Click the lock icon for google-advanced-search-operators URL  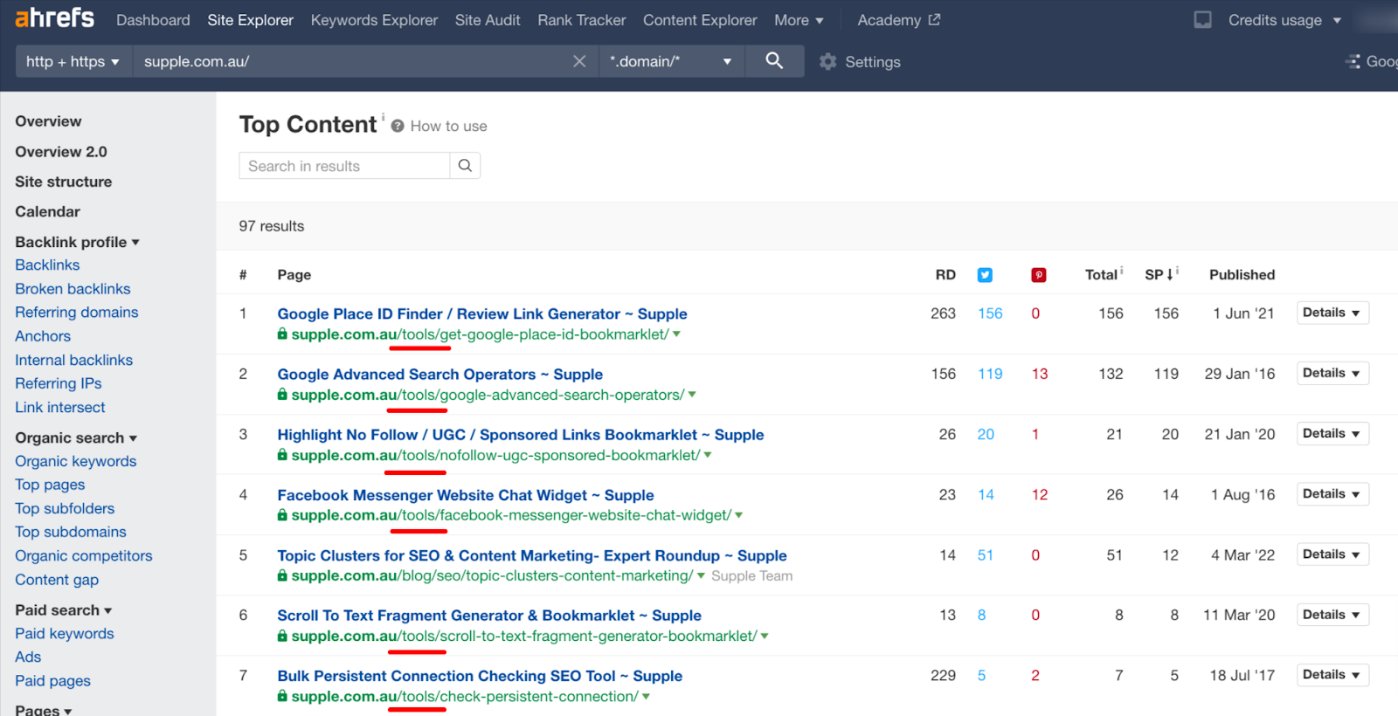282,395
